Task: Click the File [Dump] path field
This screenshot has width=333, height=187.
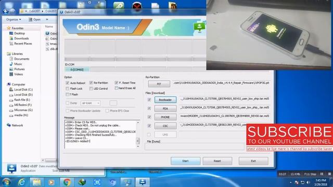Action: pyautogui.click(x=194, y=146)
